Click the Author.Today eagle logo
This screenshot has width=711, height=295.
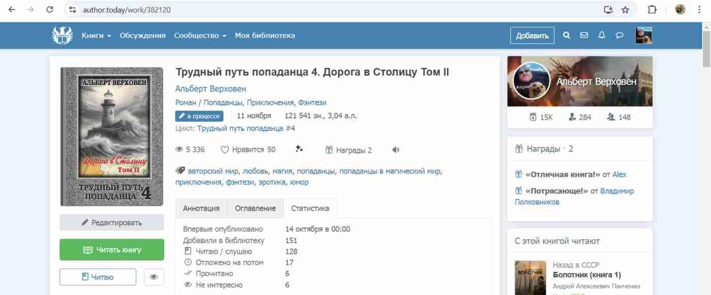(x=62, y=35)
